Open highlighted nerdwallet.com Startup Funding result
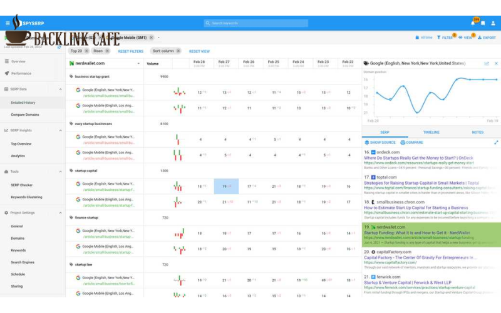This screenshot has height=313, width=501. point(417,233)
